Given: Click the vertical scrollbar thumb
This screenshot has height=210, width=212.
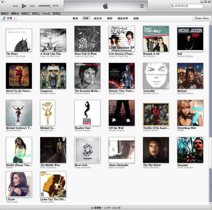Looking at the screenshot, I should coord(210,81).
